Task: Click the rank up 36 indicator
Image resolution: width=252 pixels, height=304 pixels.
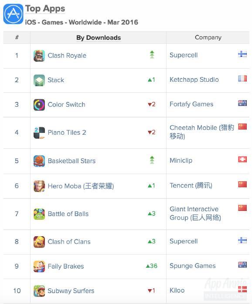Action: click(x=152, y=266)
